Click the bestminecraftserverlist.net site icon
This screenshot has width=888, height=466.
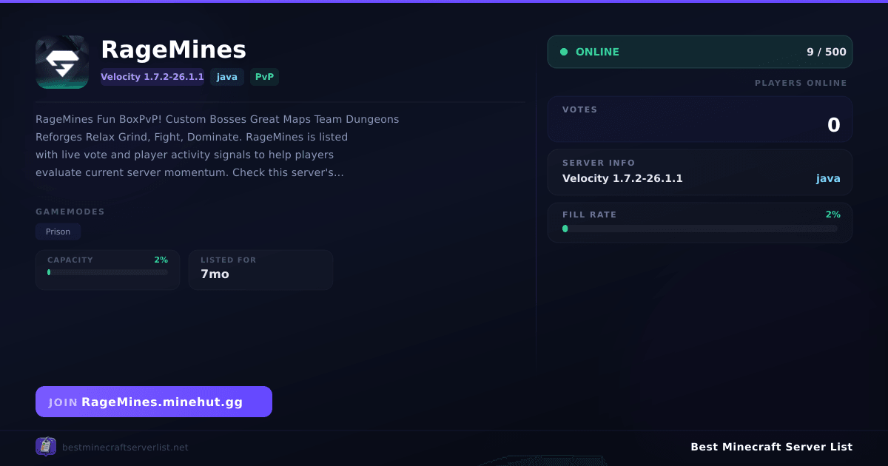[x=46, y=446]
